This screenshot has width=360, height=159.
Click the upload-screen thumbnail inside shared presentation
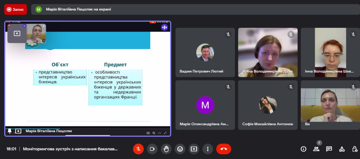point(17,34)
